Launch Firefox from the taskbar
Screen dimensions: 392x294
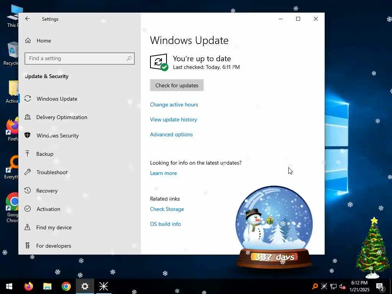pyautogui.click(x=28, y=286)
